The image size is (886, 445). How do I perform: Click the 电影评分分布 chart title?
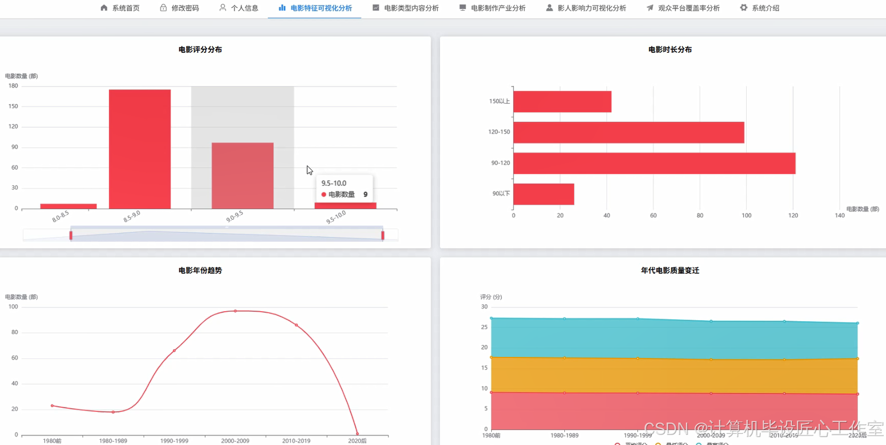(200, 50)
